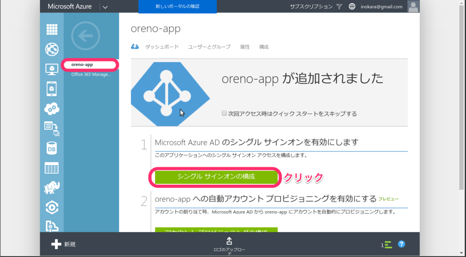This screenshot has width=466, height=257.
Task: Open Mobile Services phone icon in sidebar
Action: (x=52, y=89)
